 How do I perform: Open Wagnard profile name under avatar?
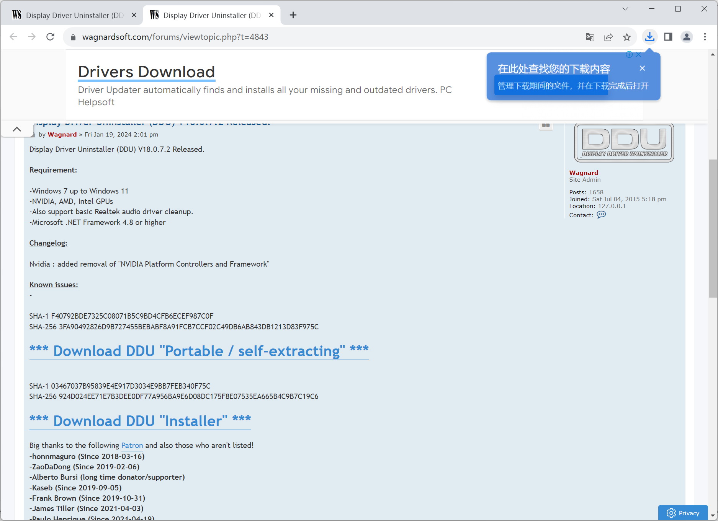(584, 173)
